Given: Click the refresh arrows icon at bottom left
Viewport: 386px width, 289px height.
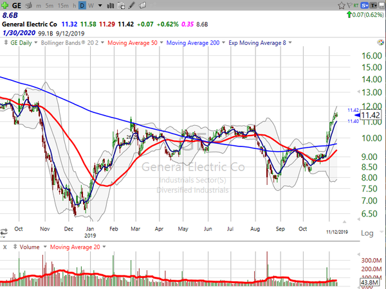Looking at the screenshot, I should tap(4, 231).
